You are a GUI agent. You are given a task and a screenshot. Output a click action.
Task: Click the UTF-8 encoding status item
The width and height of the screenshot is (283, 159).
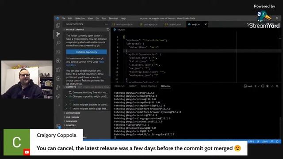251,141
